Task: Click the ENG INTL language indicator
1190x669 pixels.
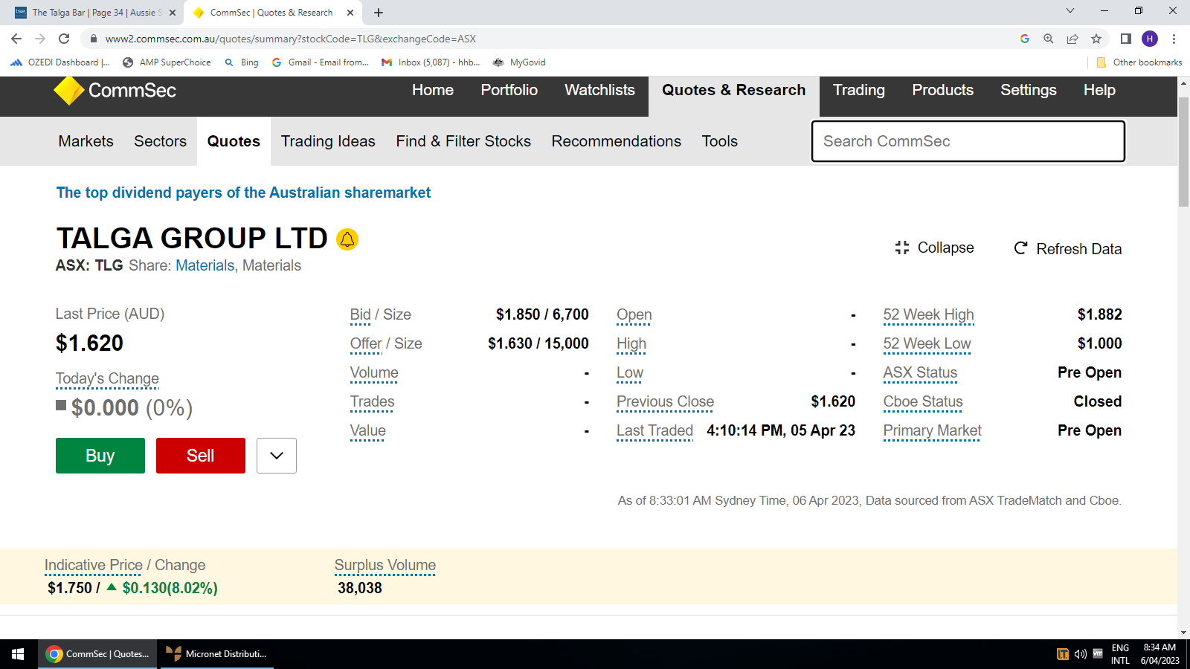Action: coord(1120,654)
